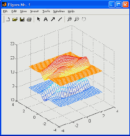Enable the Edit Plot arrow pointer tool

coord(39,19)
